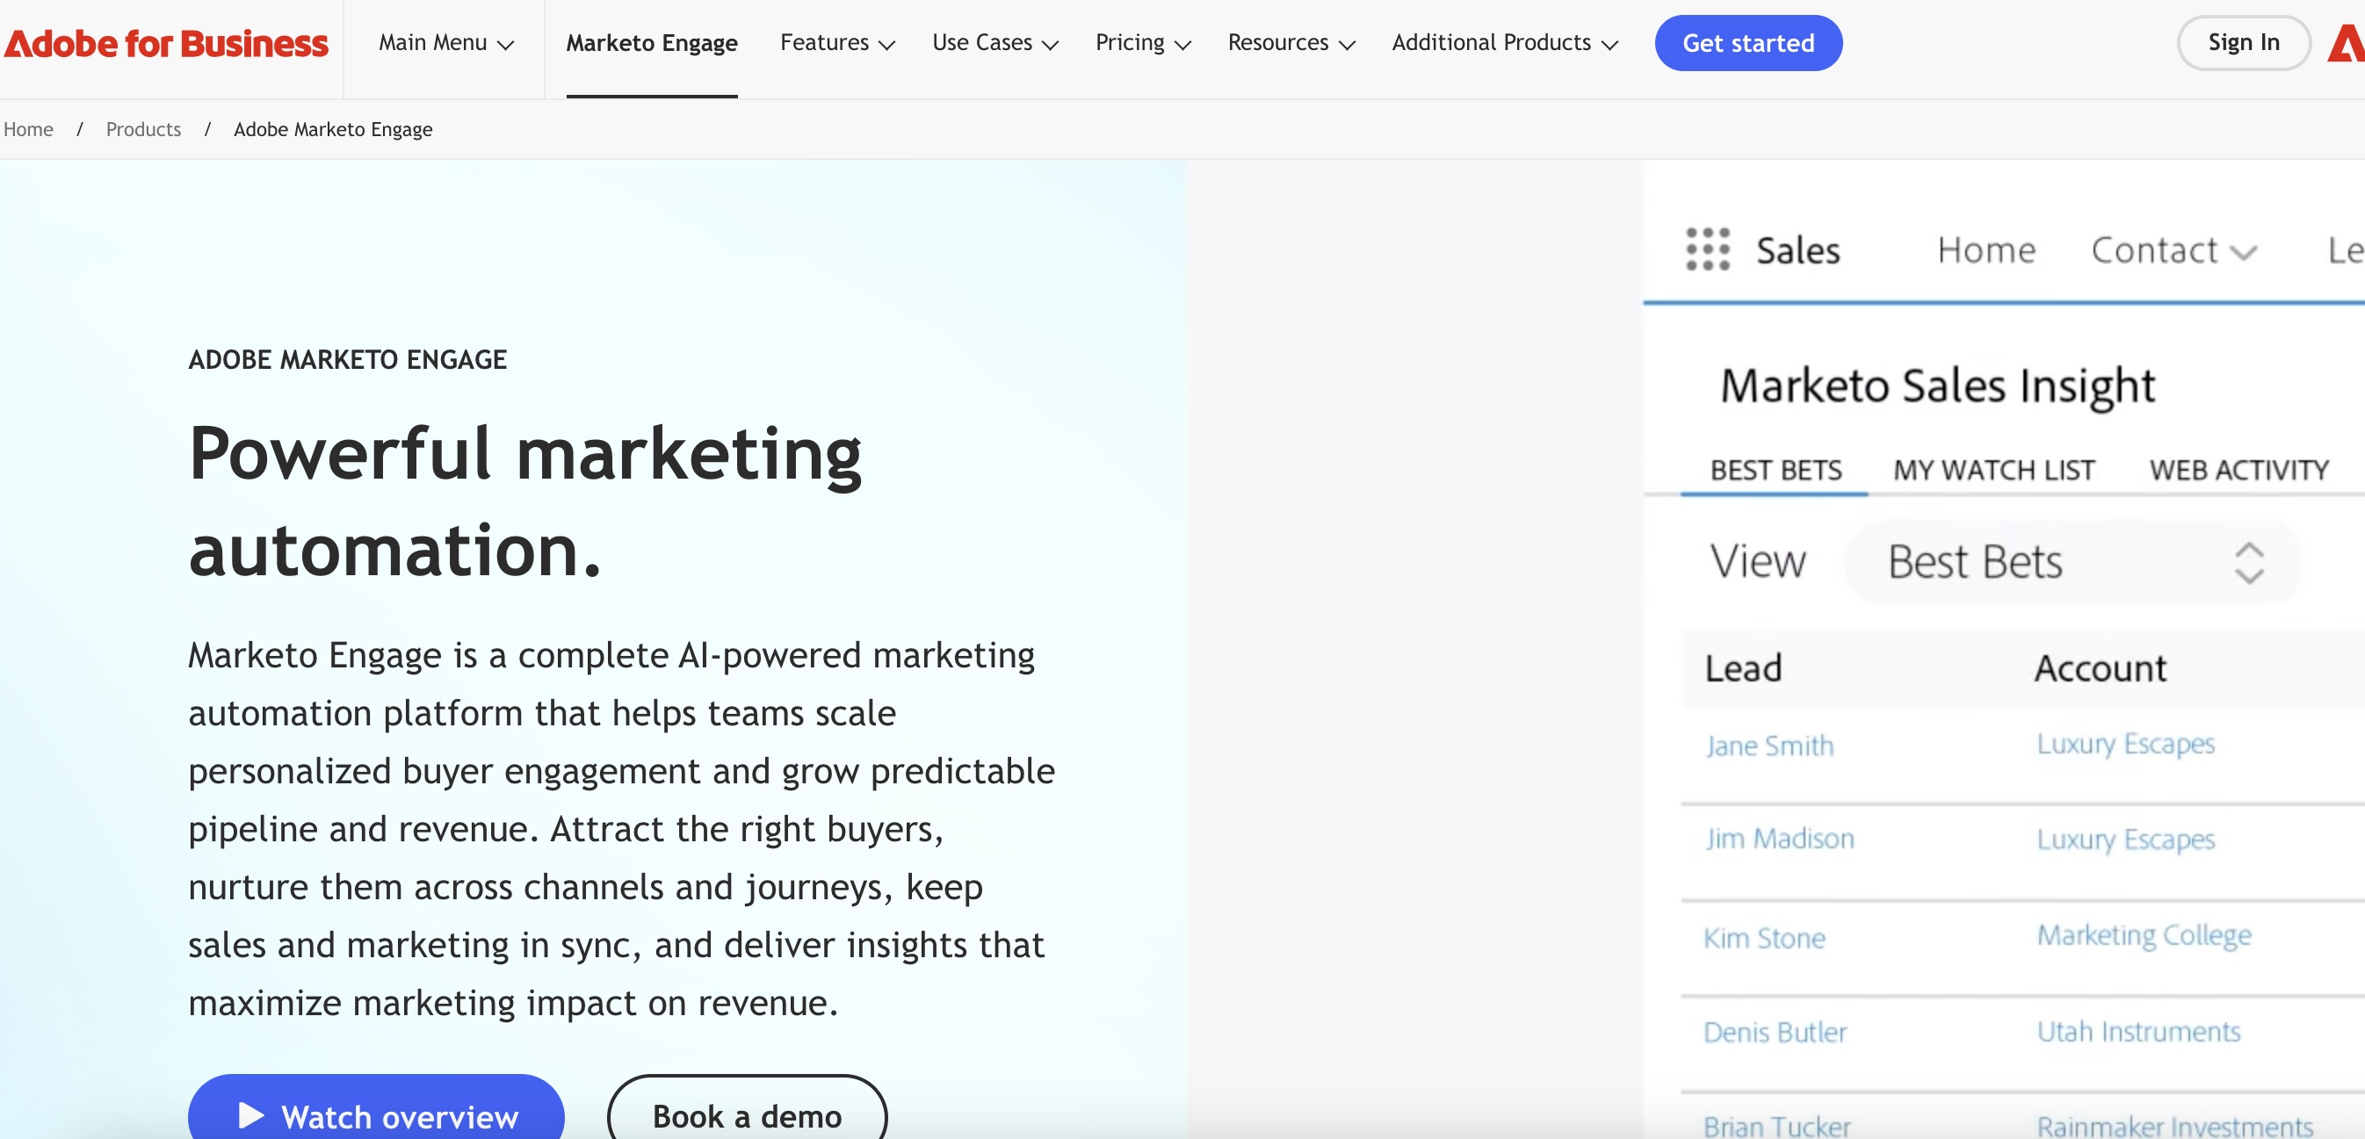Open the Best Bets view selector

coord(2073,562)
